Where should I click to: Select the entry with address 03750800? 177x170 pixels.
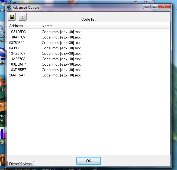tap(17, 43)
